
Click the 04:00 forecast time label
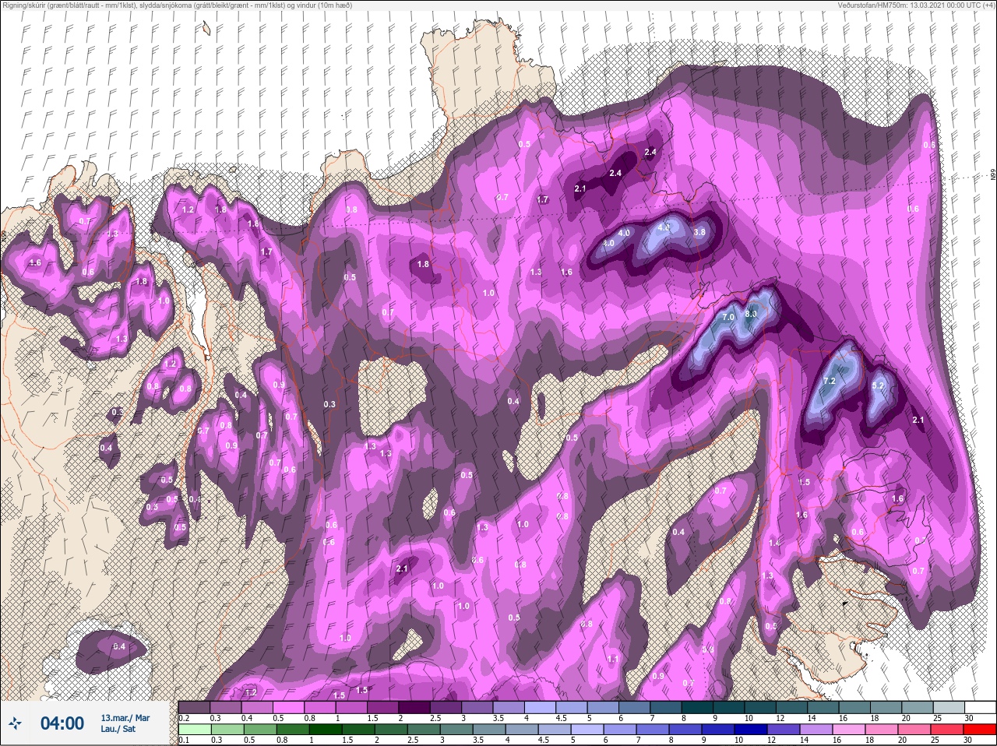62,723
